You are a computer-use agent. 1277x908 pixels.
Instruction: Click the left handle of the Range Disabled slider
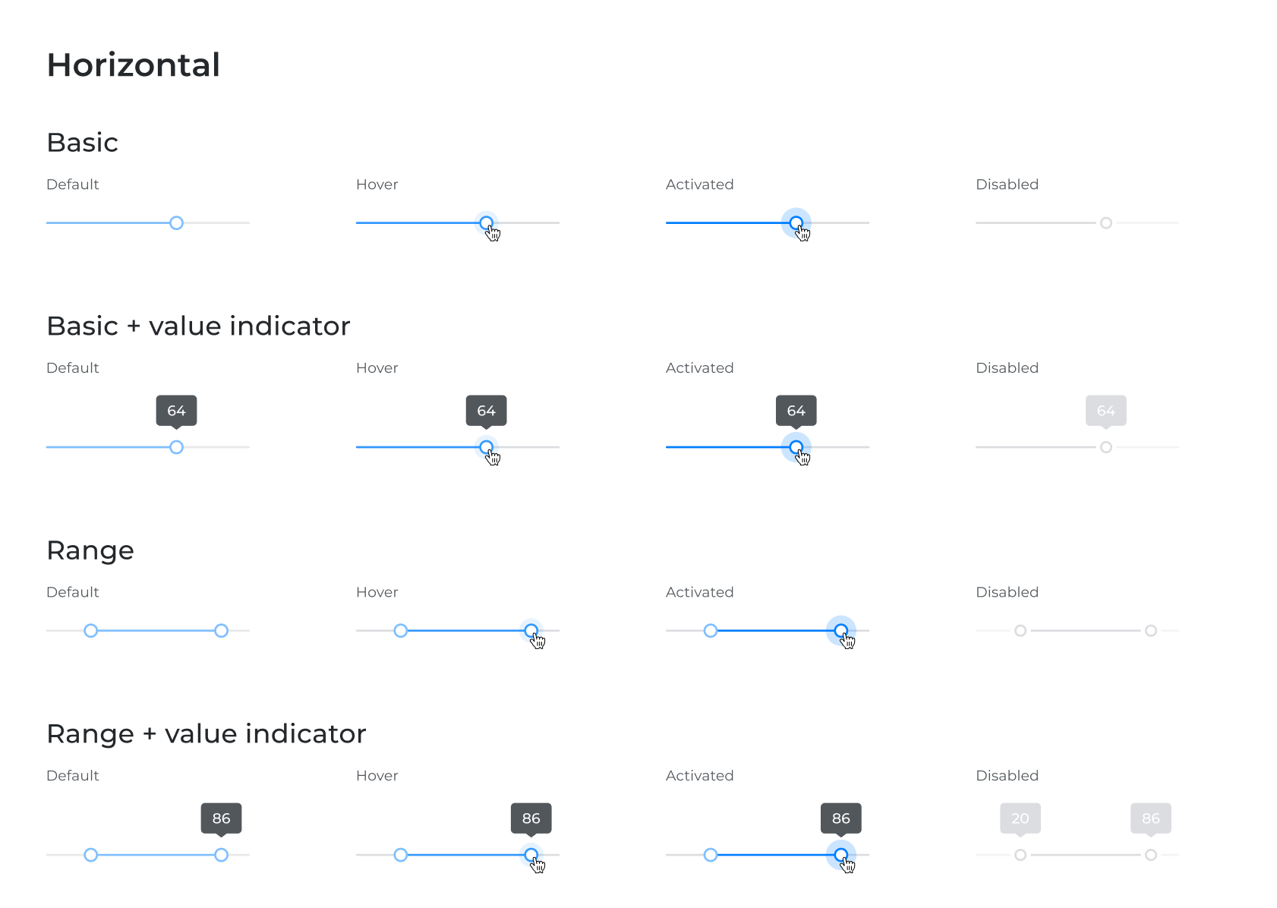pos(1020,631)
